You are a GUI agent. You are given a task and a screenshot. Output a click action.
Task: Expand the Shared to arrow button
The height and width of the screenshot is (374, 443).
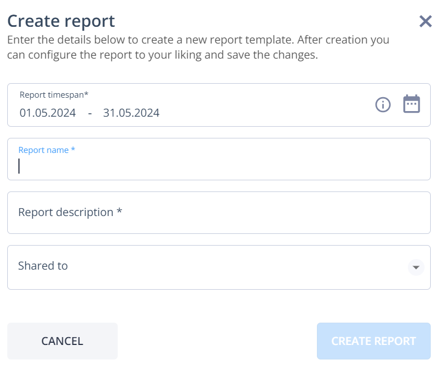(416, 267)
